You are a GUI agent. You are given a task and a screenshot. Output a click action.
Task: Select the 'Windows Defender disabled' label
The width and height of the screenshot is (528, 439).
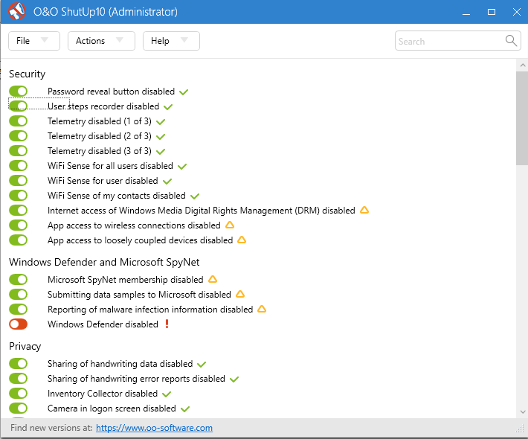(x=103, y=324)
